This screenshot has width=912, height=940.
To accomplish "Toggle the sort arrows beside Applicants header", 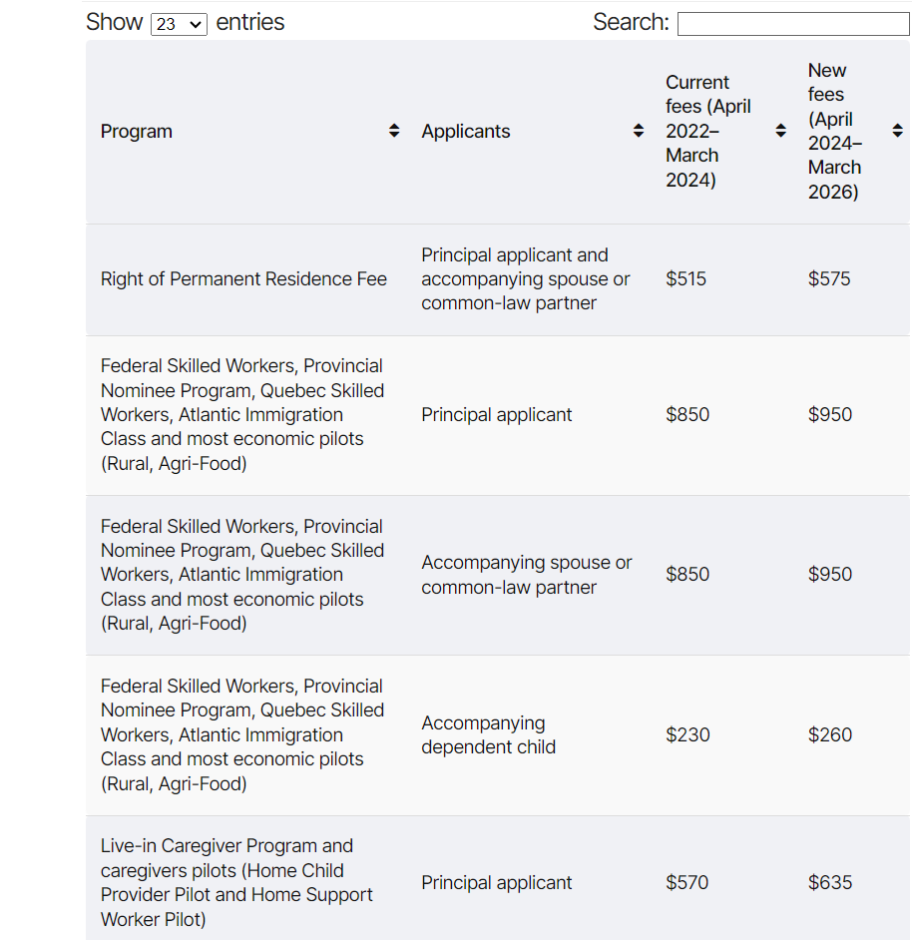I will pos(639,131).
